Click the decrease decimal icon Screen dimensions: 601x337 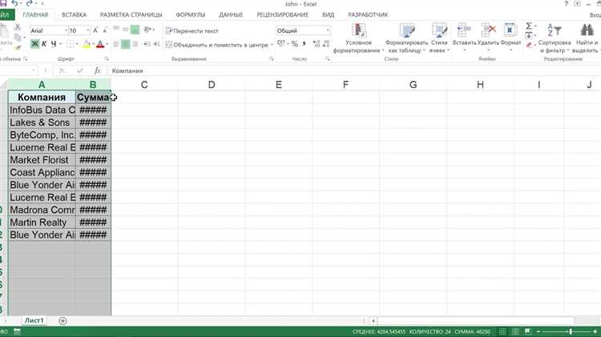(326, 44)
